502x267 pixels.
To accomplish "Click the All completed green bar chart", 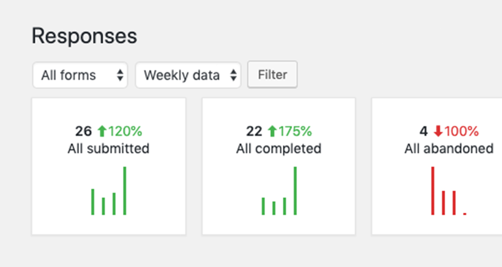I will [x=279, y=191].
